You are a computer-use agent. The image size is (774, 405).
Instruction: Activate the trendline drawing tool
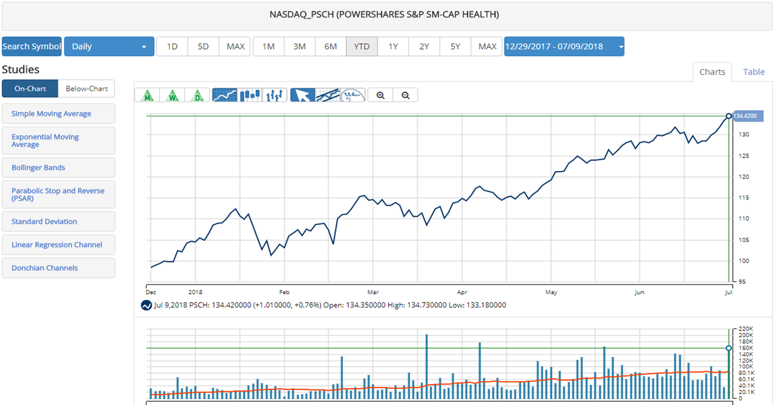[x=328, y=95]
